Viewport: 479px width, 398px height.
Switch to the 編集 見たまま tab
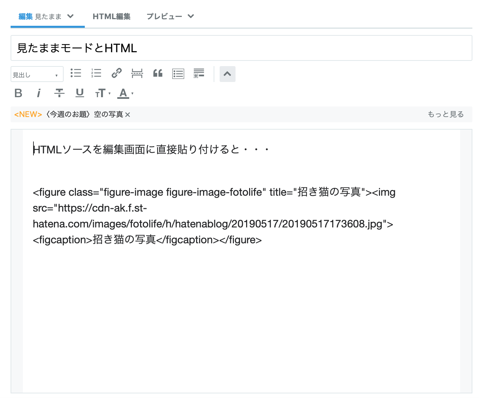[x=40, y=17]
